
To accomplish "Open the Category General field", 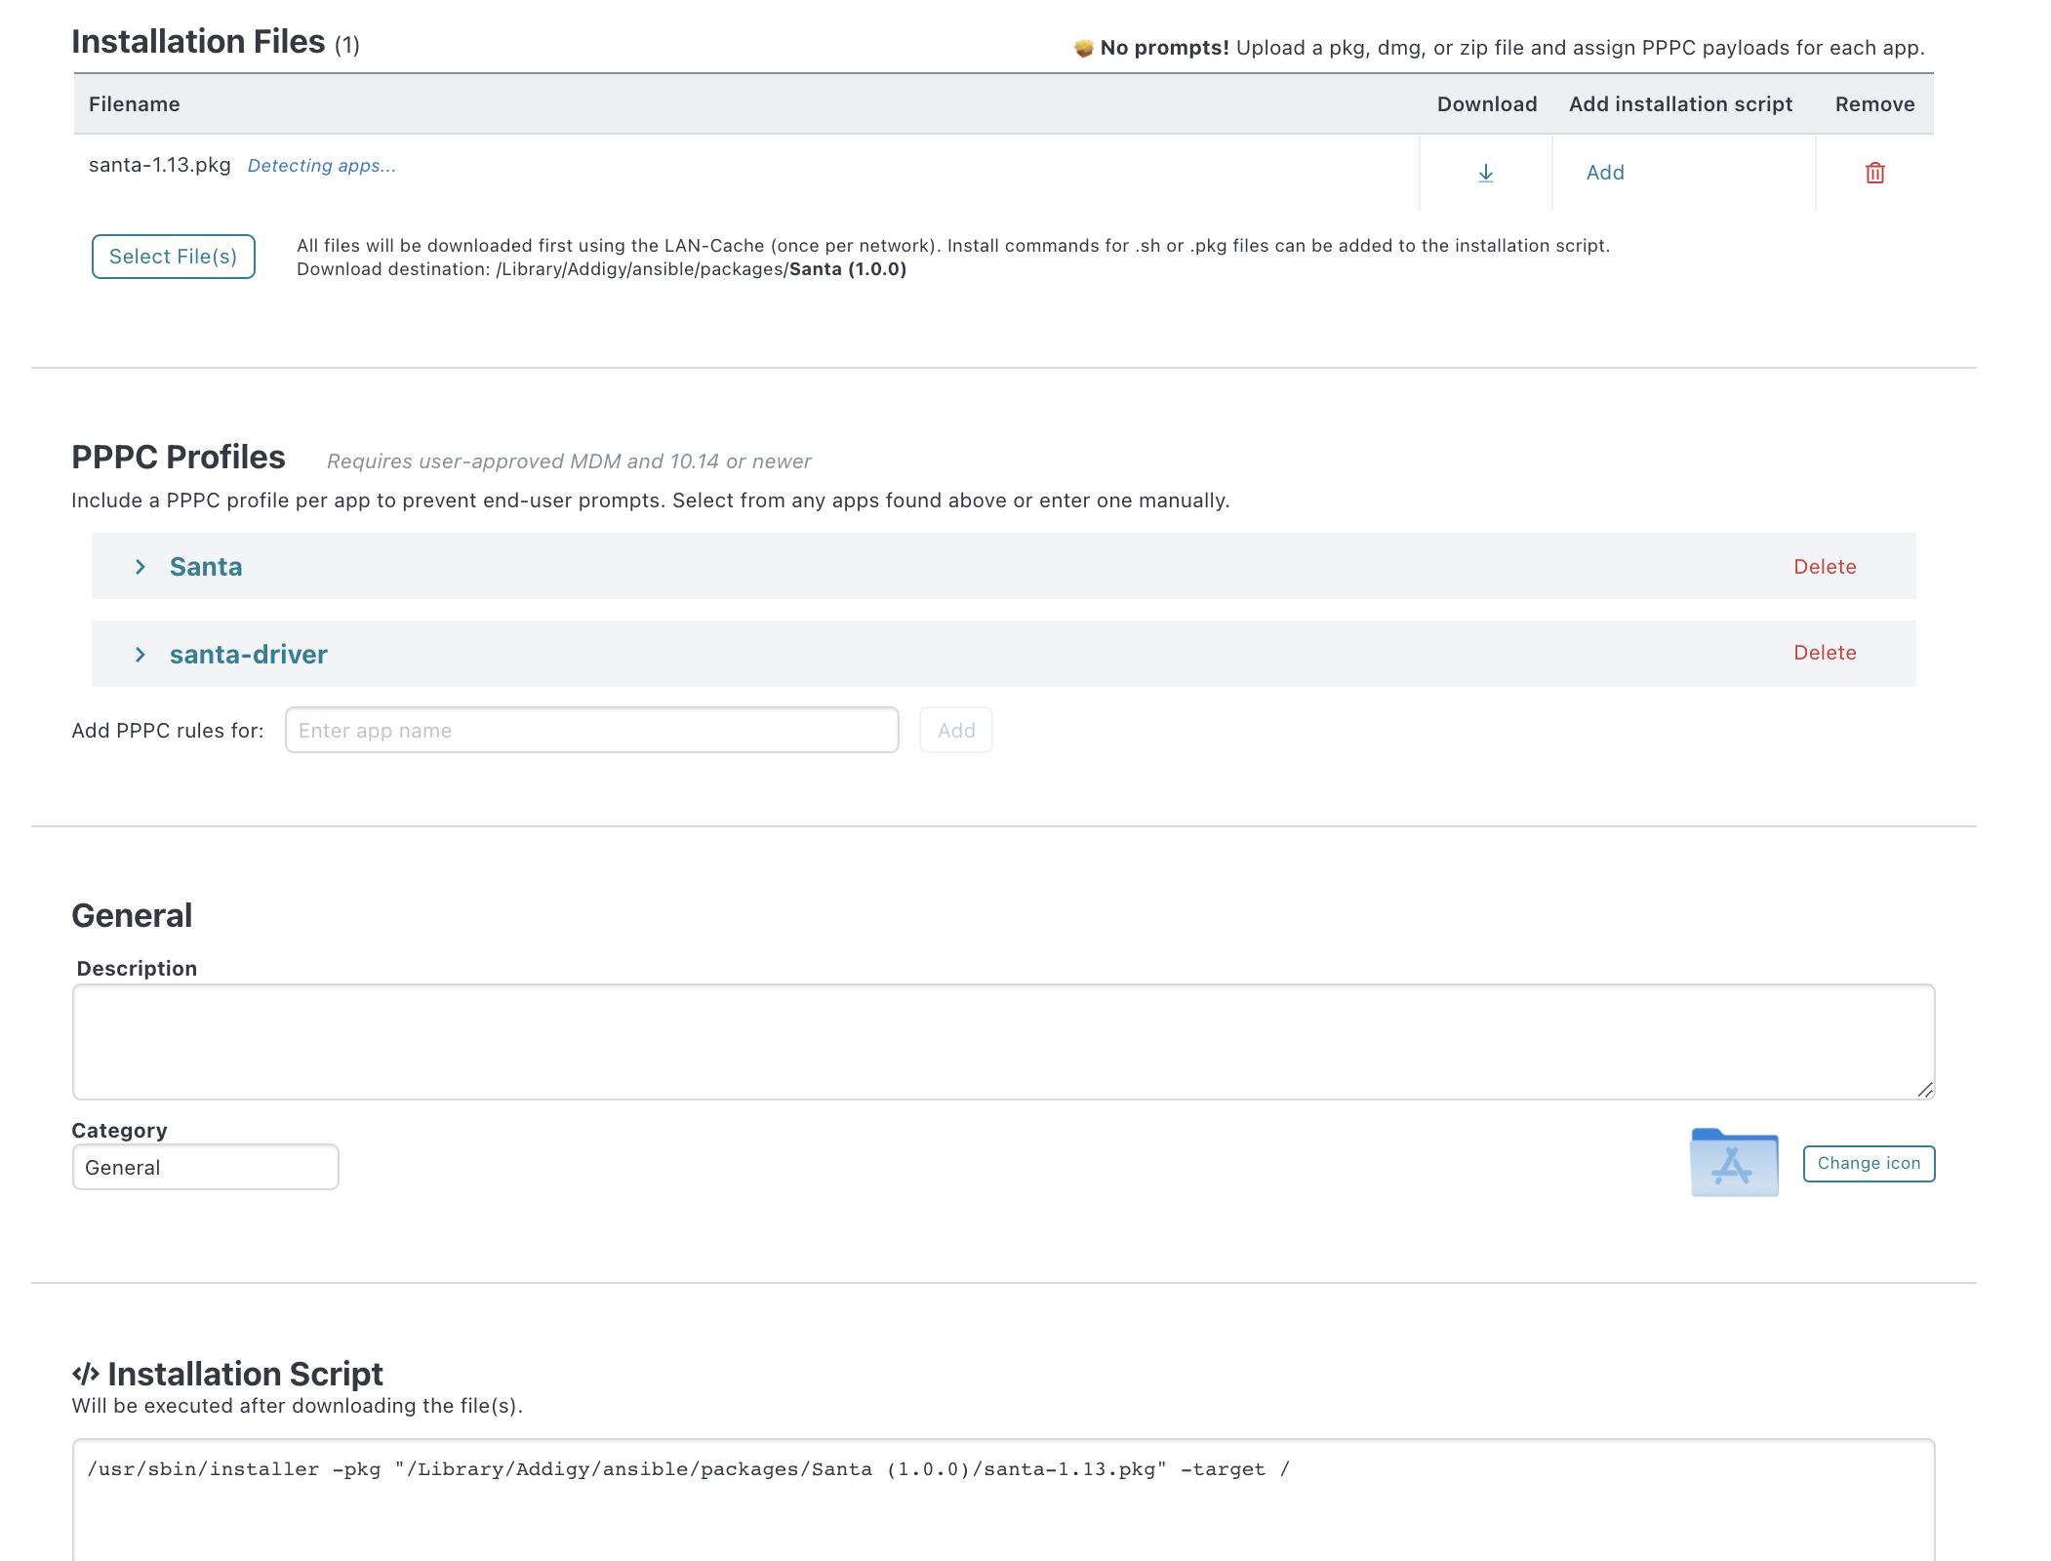I will (206, 1167).
